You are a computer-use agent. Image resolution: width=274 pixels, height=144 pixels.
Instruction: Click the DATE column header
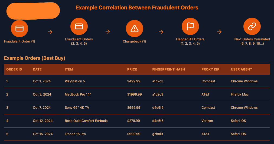coord(37,69)
